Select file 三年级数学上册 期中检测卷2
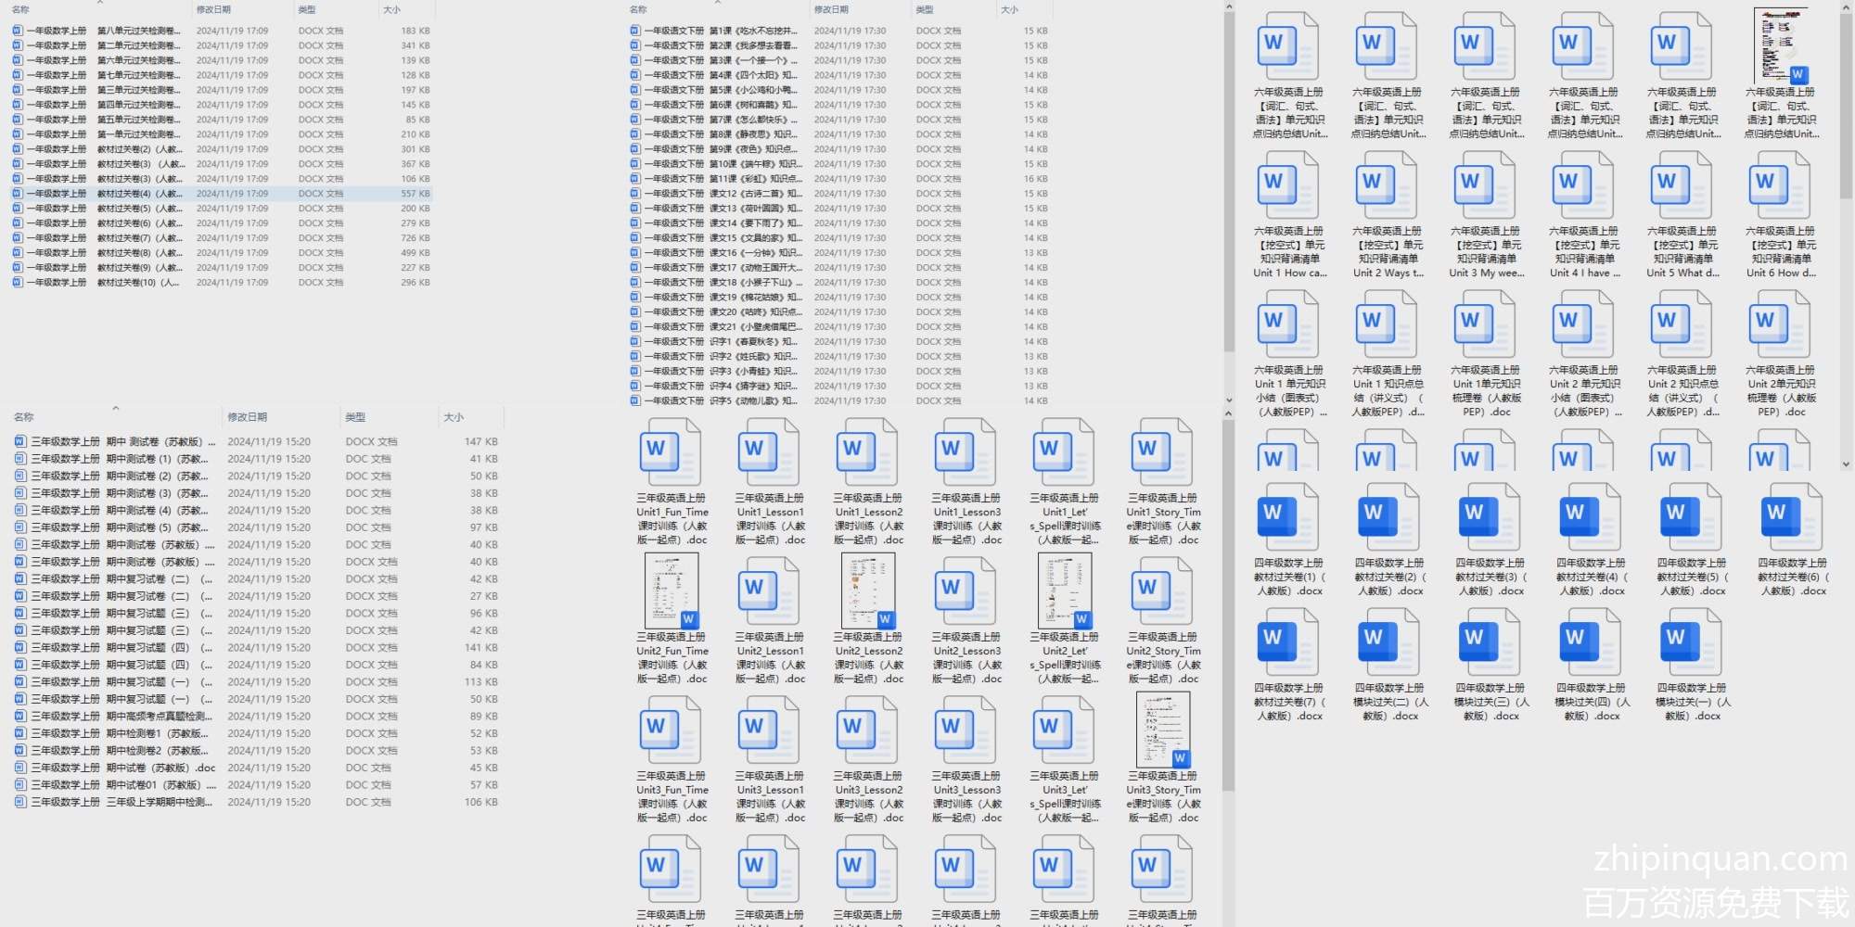Image resolution: width=1855 pixels, height=927 pixels. click(257, 750)
